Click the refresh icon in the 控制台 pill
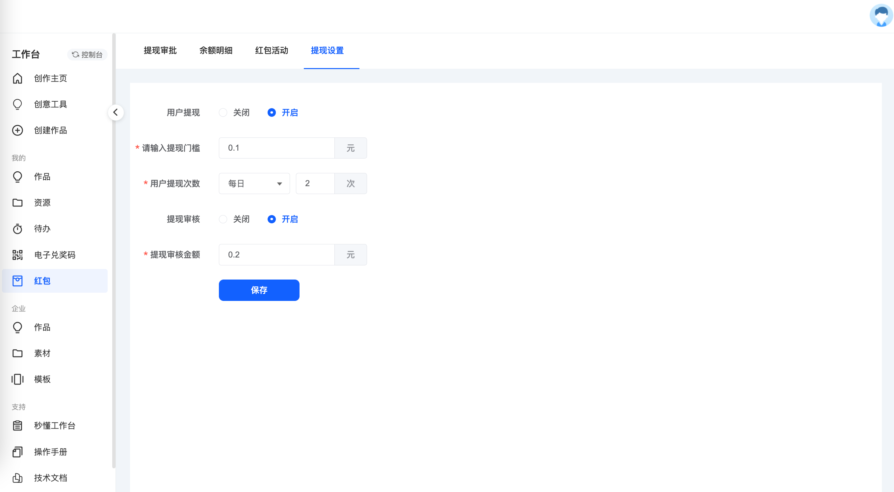This screenshot has height=492, width=894. click(75, 55)
